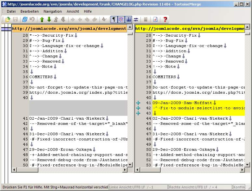Click left pane horizontal scroll left arrow

point(14,170)
